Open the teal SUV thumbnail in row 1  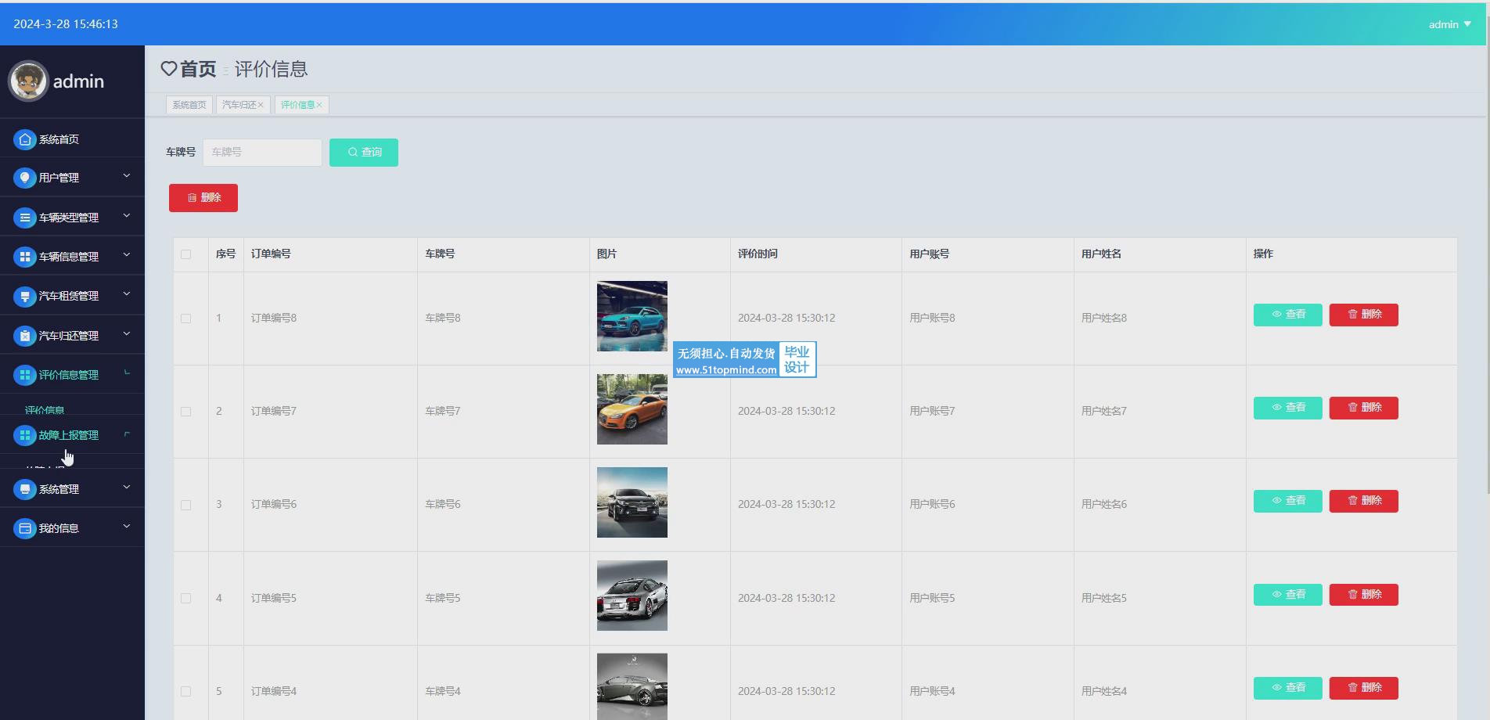pos(632,316)
